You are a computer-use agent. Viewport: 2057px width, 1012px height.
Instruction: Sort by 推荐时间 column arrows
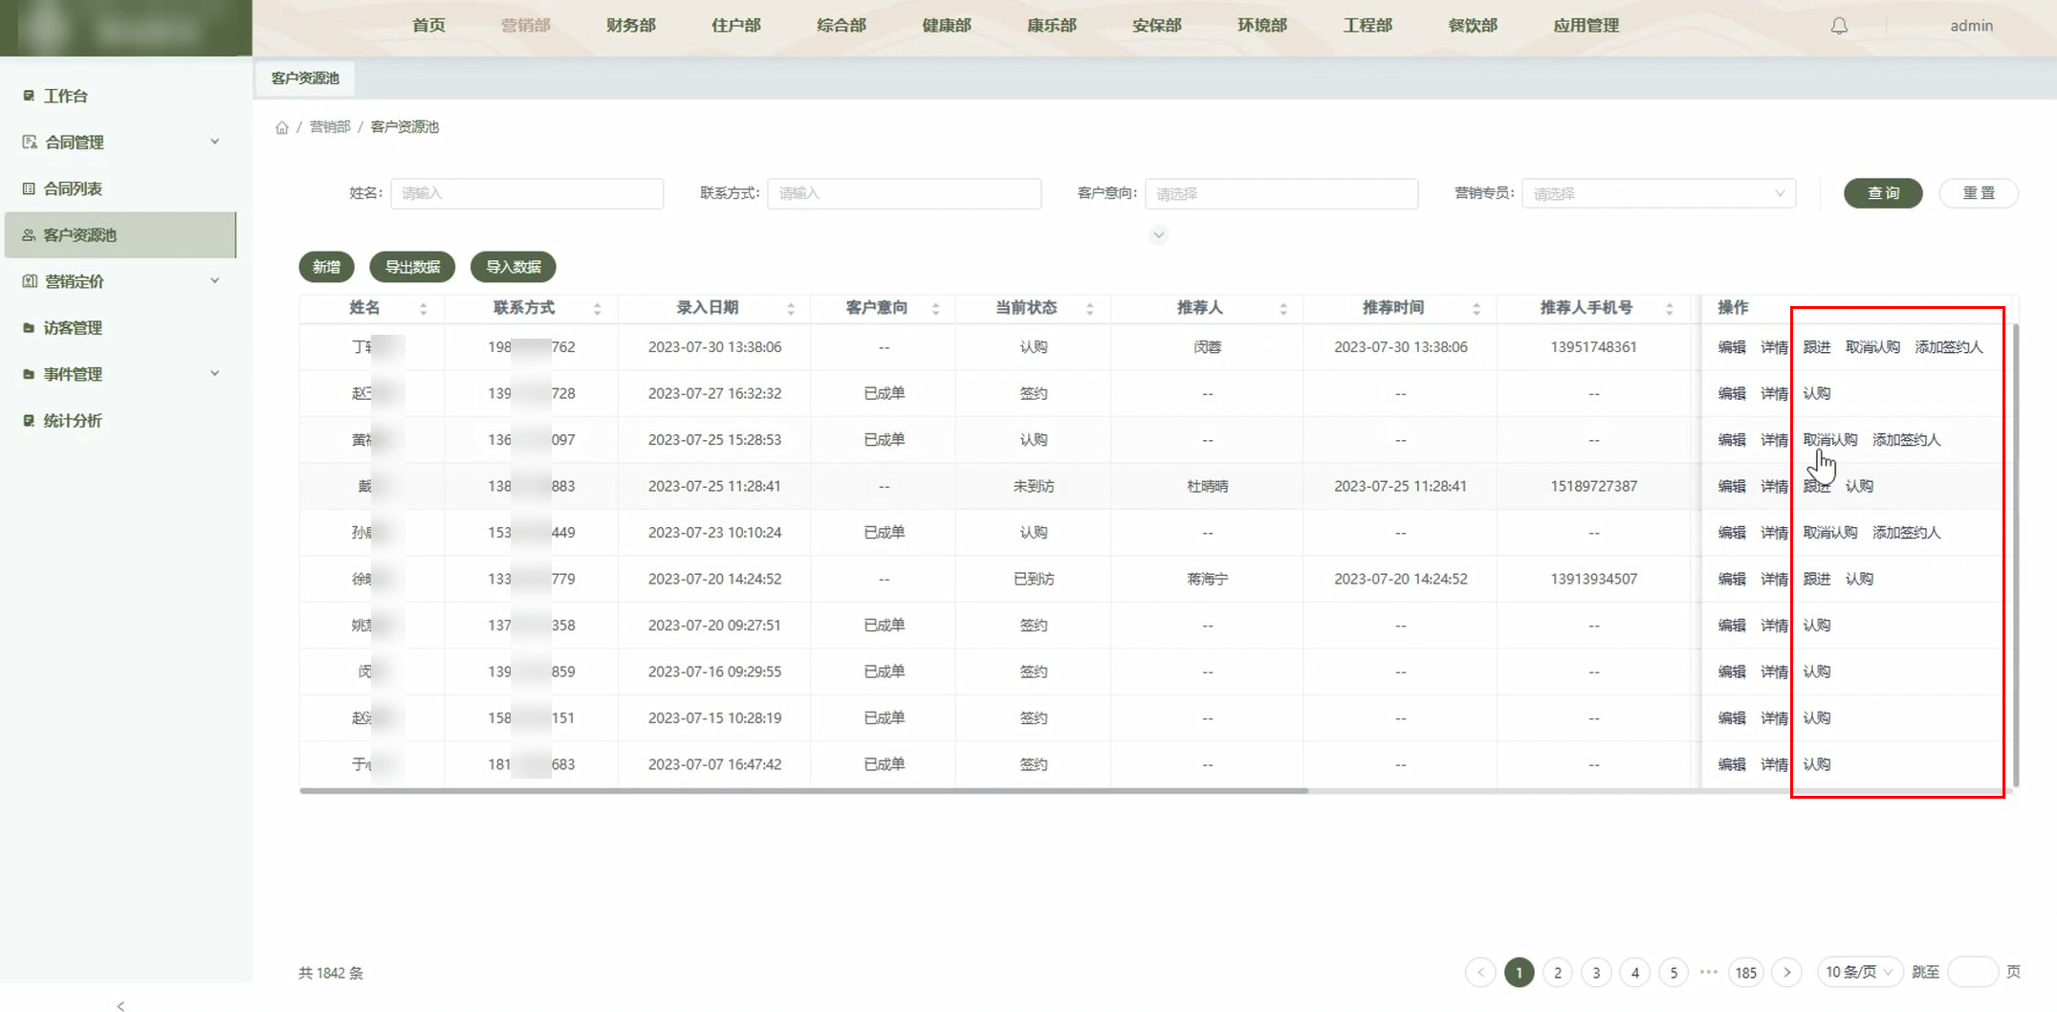pos(1477,308)
